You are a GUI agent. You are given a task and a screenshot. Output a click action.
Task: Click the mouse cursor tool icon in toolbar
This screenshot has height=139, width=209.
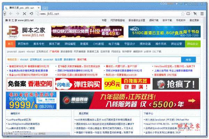tap(195, 14)
